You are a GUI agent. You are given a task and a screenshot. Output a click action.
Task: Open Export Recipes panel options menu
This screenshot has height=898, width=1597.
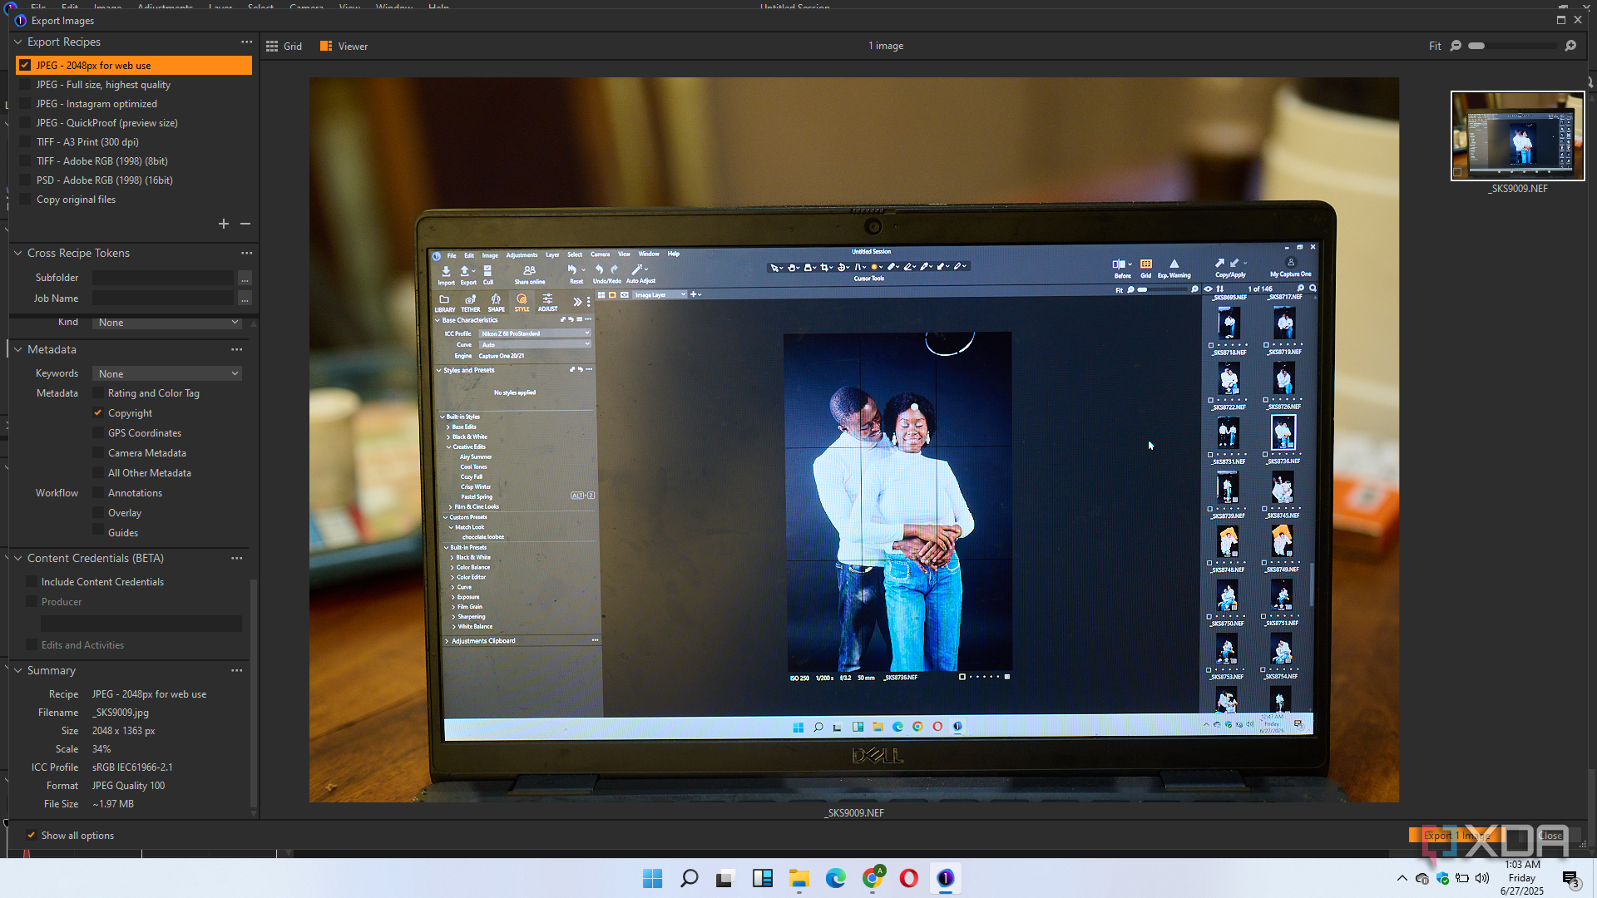[246, 42]
